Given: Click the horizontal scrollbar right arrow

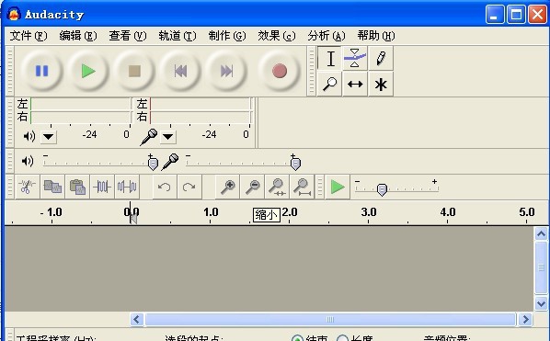Looking at the screenshot, I should click(x=525, y=319).
